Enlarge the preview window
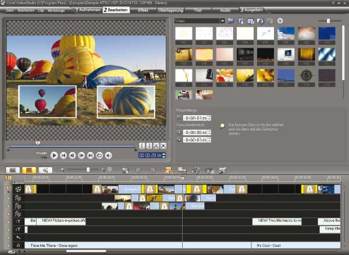This screenshot has width=349, height=255. (x=163, y=145)
